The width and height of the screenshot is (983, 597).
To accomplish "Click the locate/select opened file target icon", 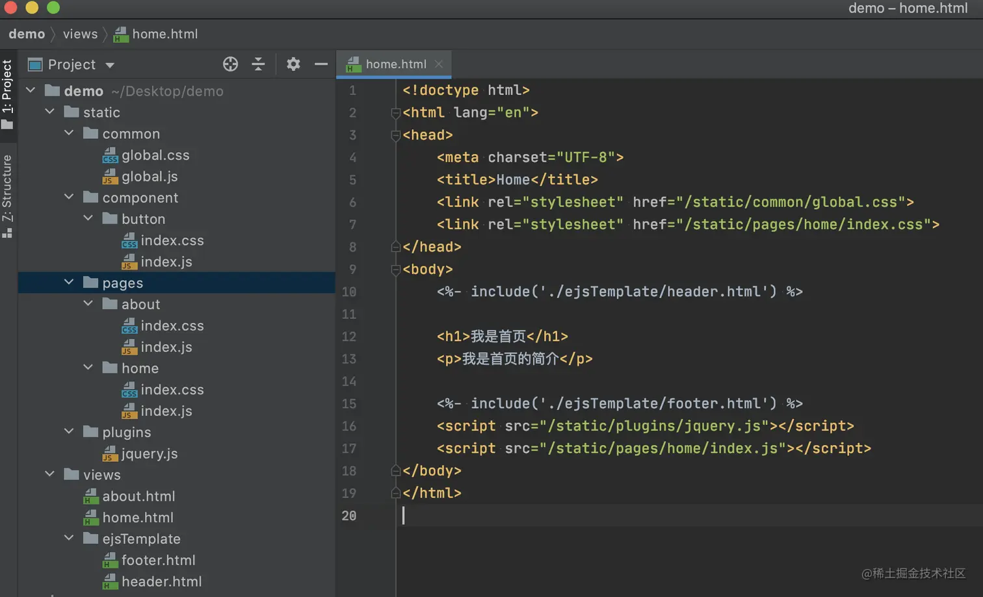I will (x=230, y=64).
